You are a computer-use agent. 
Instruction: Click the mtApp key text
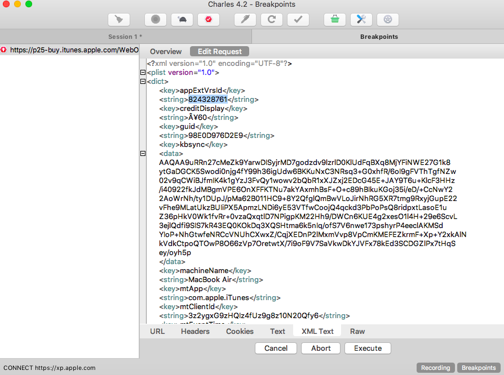click(x=191, y=289)
